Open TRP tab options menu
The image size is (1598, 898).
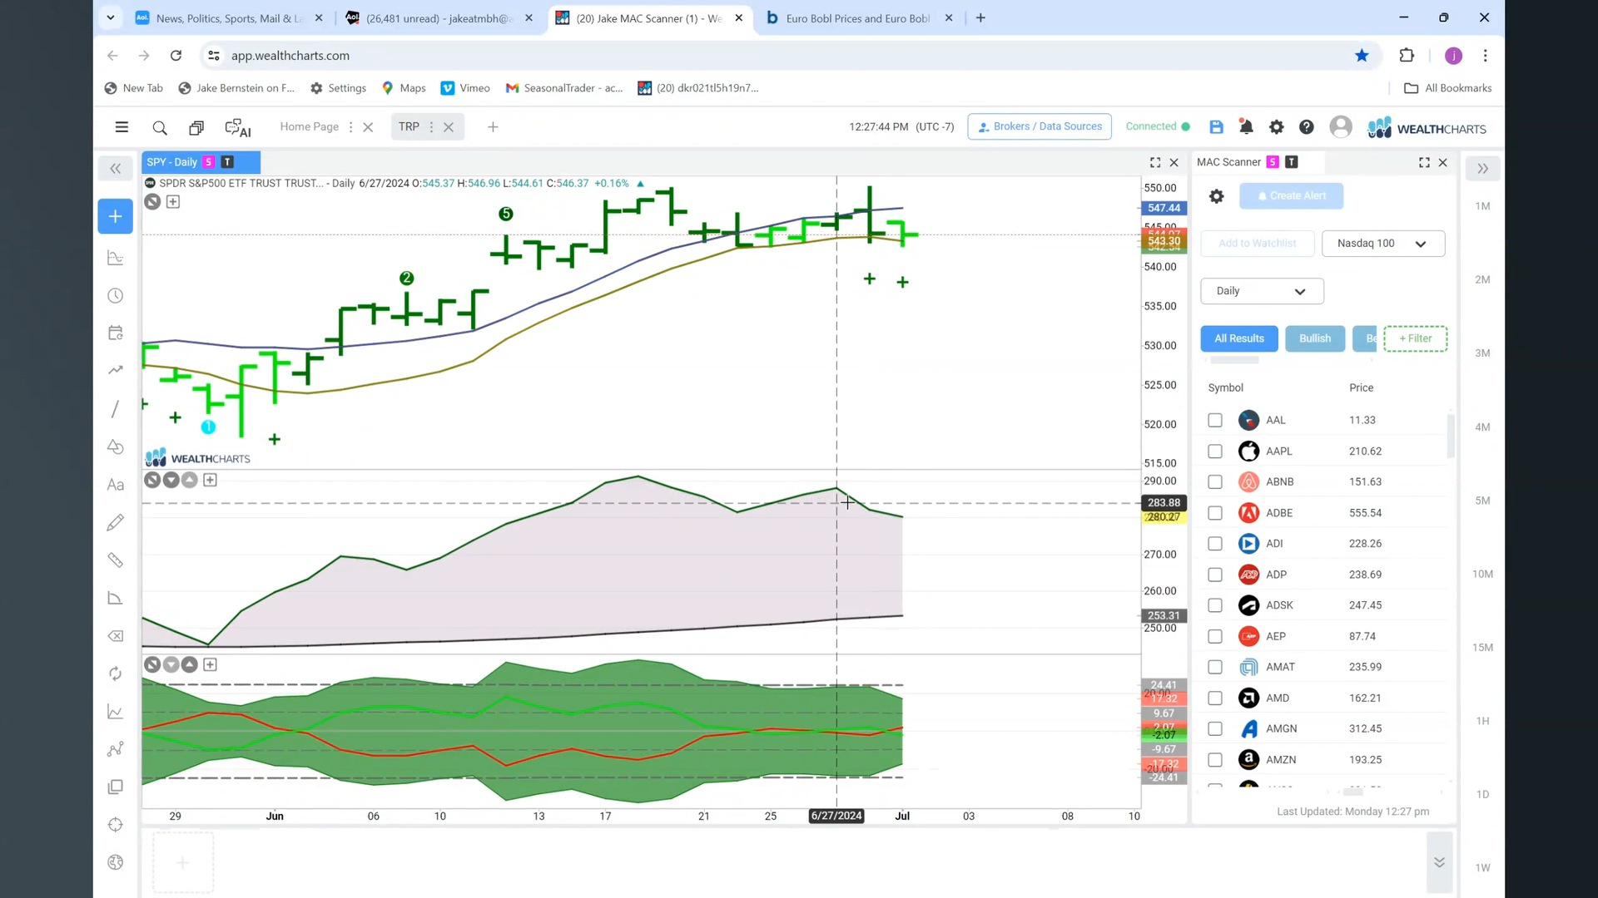pos(431,127)
